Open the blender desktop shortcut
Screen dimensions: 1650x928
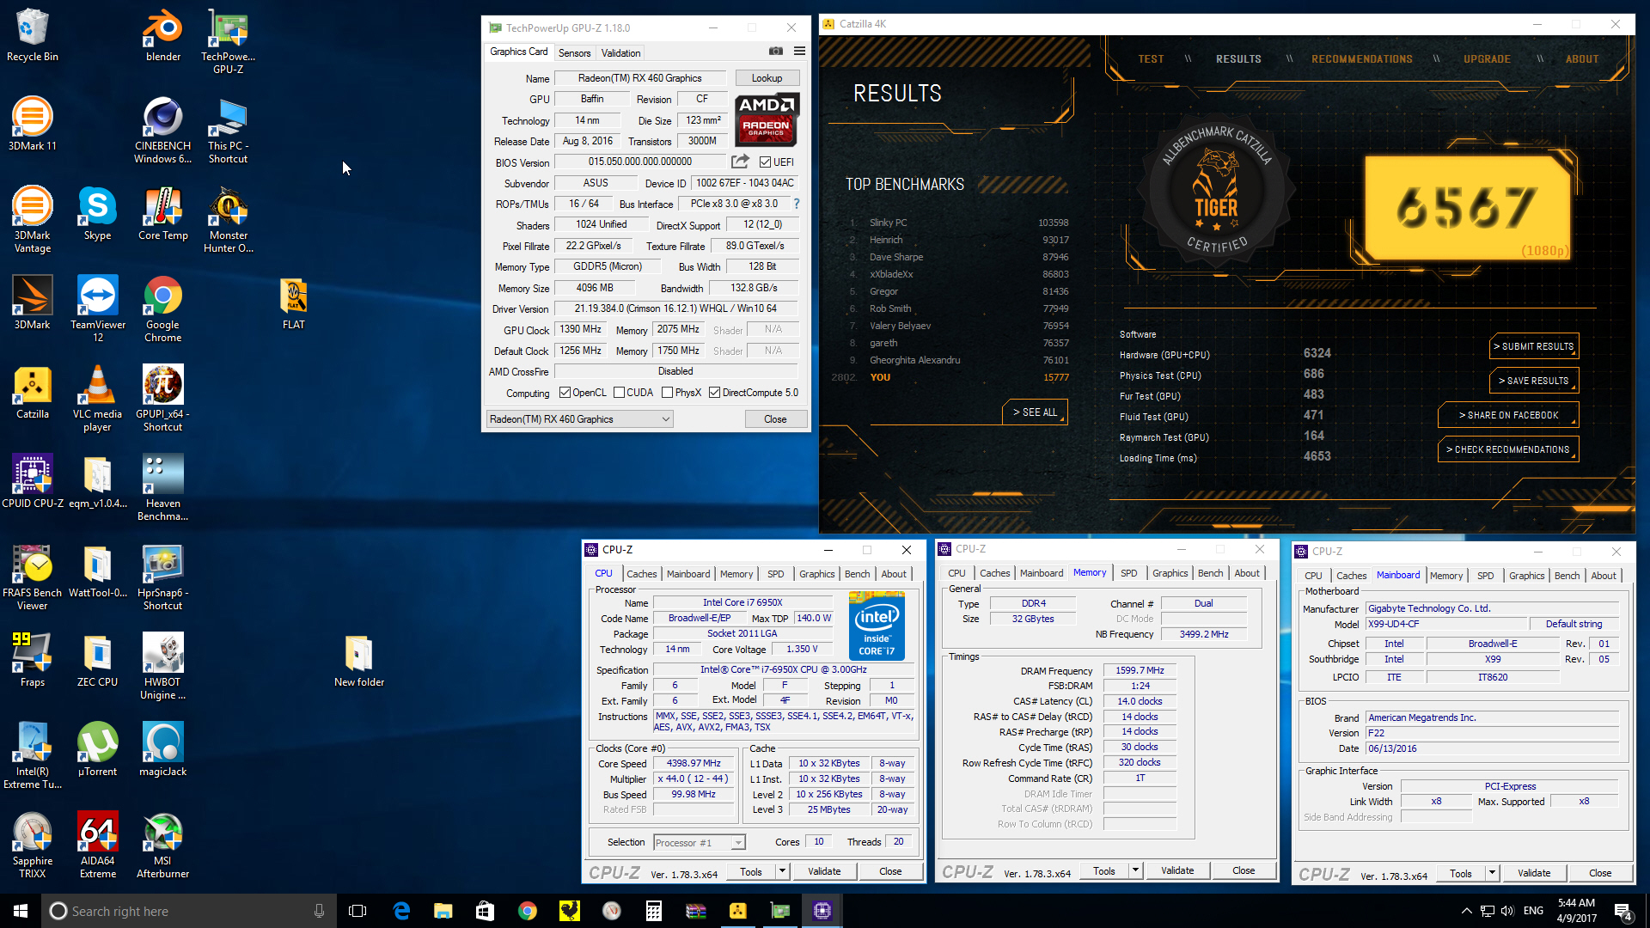coord(163,36)
